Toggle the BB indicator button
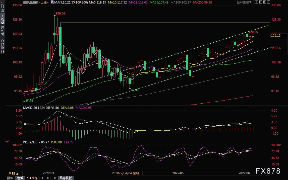Viewport: 288px width, 180px height. coord(54,178)
